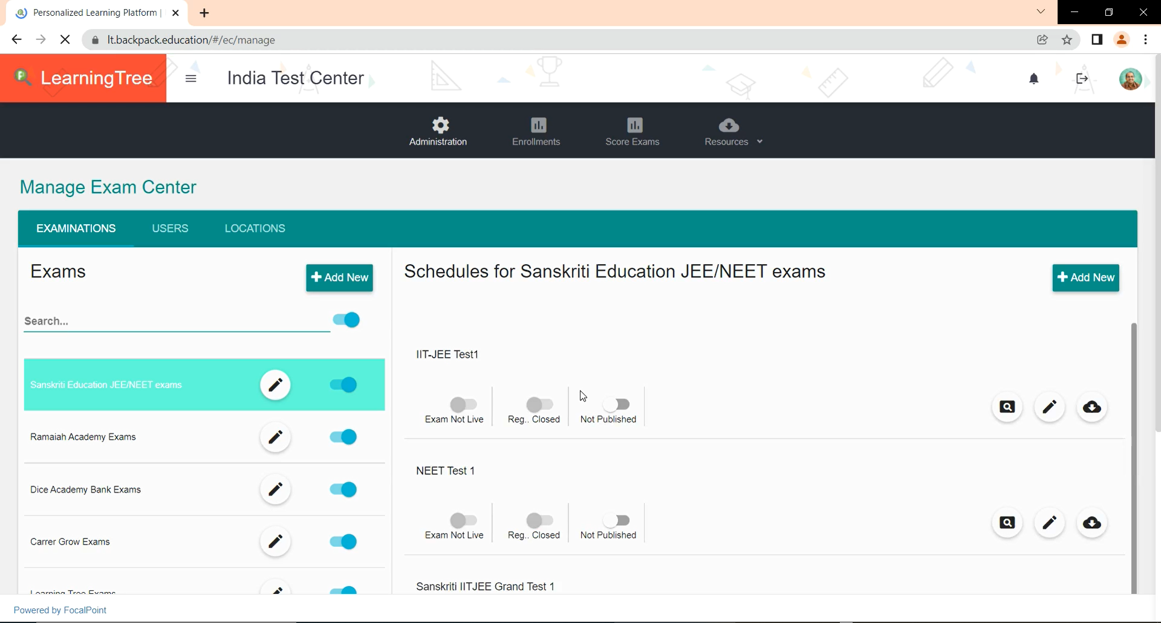Switch to the LOCATIONS tab

(x=255, y=228)
